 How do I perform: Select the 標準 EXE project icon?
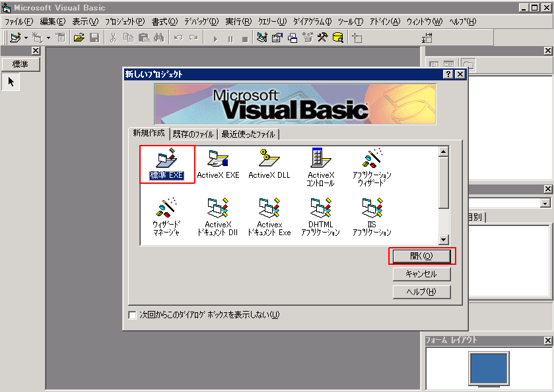tap(166, 163)
